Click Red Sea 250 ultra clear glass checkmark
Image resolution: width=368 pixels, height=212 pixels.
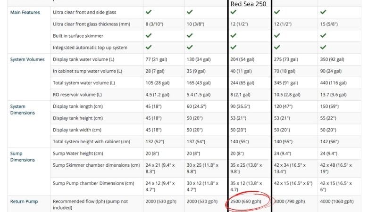coord(233,12)
